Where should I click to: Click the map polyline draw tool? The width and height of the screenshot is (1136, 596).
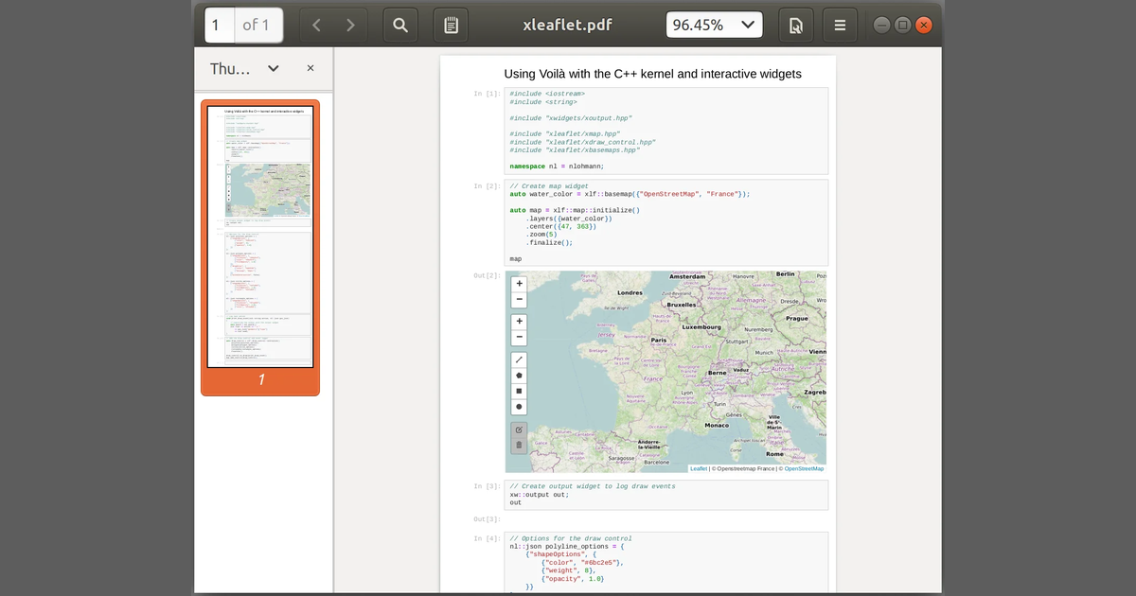pyautogui.click(x=519, y=359)
